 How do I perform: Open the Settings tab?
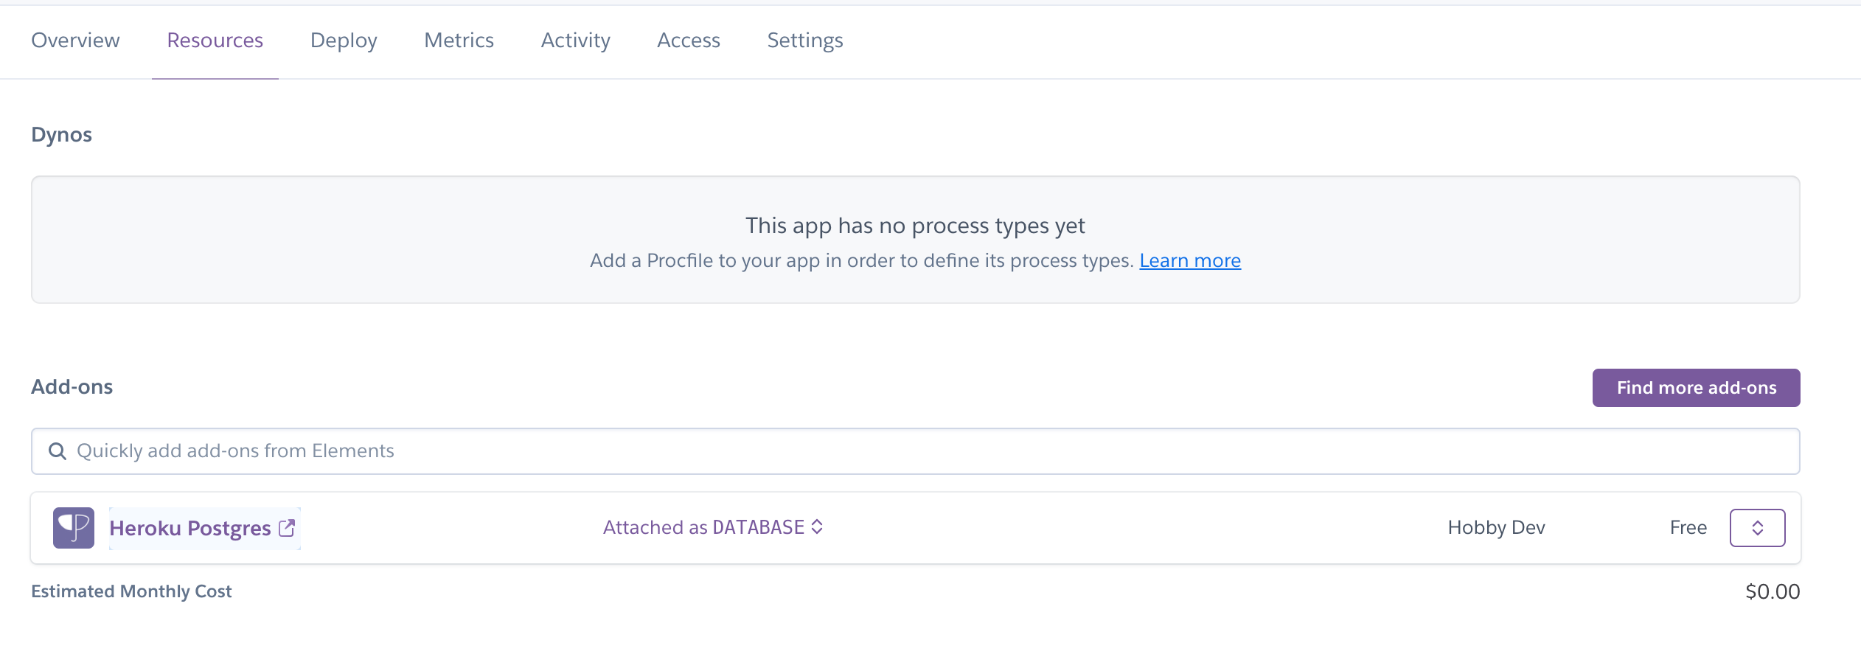click(x=804, y=41)
